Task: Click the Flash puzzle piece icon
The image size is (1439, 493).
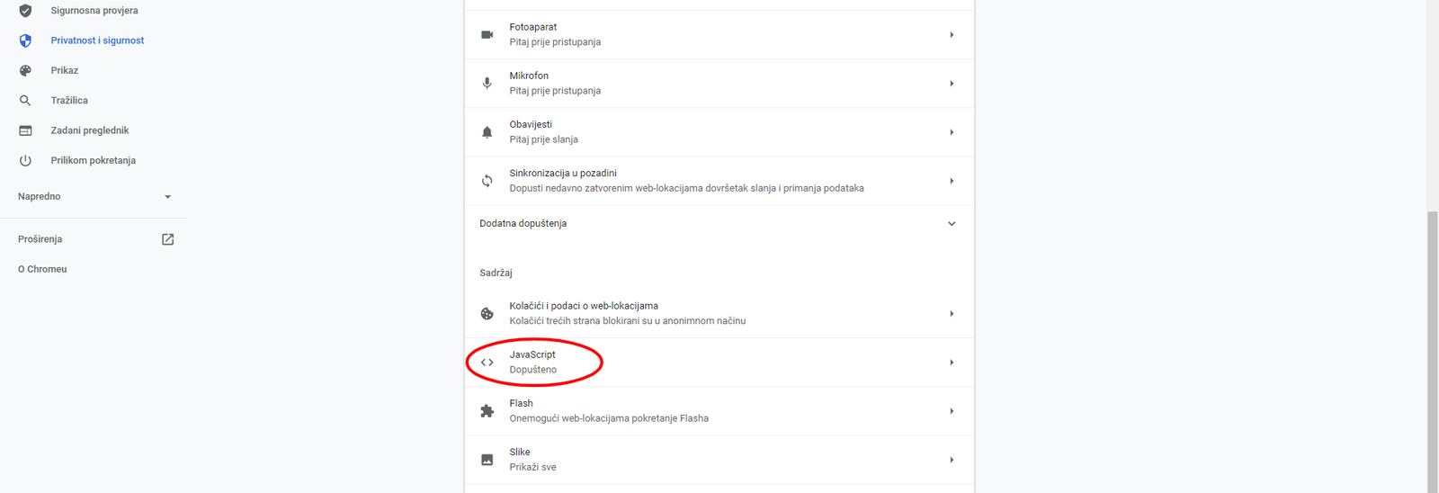Action: [487, 411]
